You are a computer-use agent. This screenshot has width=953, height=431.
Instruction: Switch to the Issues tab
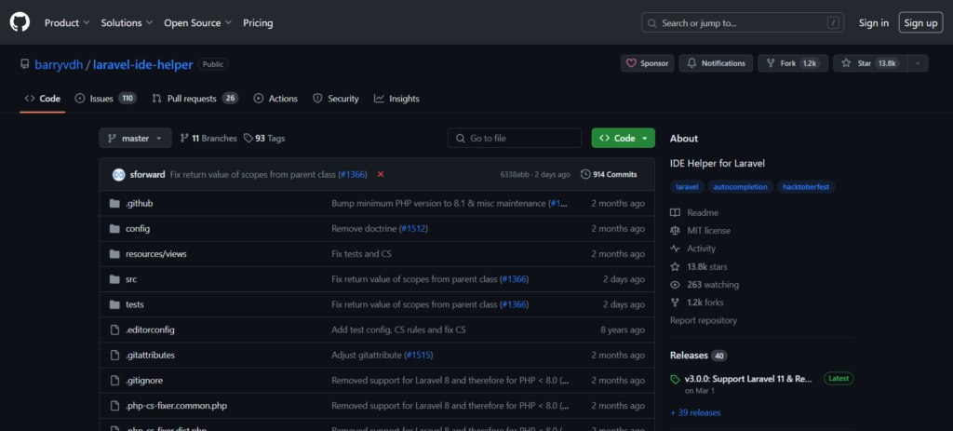pos(105,99)
